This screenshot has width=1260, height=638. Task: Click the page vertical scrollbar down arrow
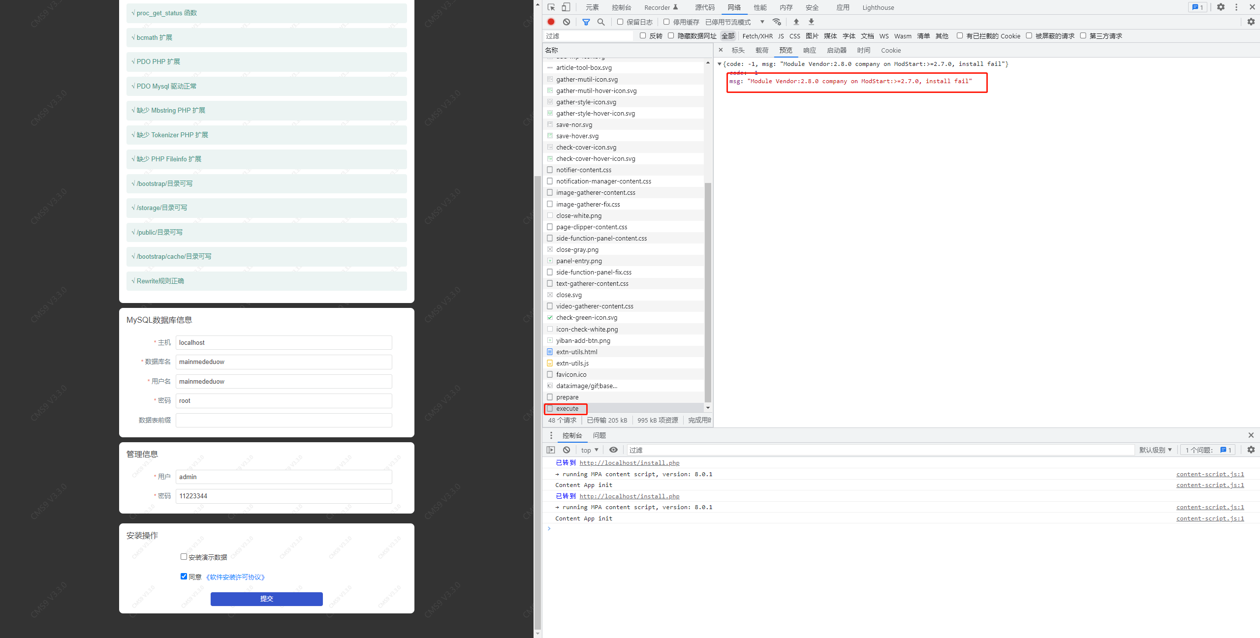point(537,634)
